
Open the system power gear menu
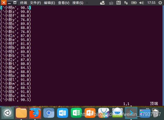[160, 3]
